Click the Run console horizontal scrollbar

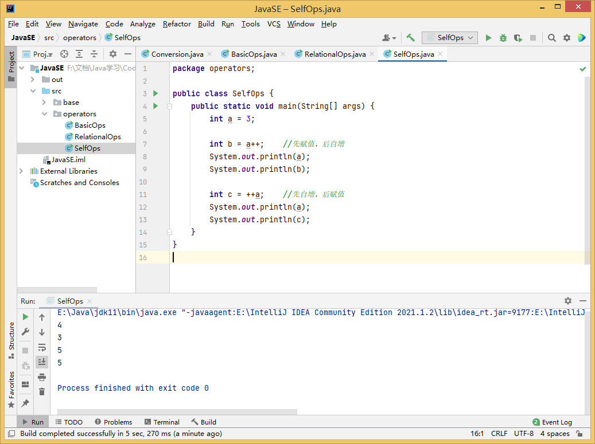tap(177, 411)
